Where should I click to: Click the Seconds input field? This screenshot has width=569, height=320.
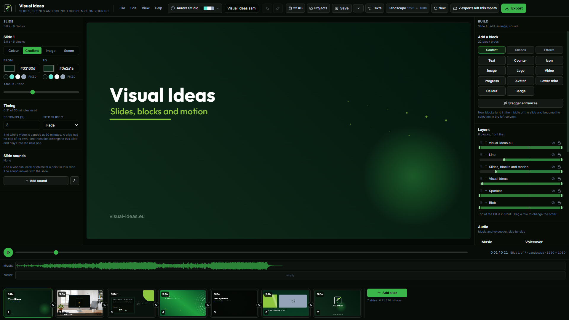coord(22,125)
